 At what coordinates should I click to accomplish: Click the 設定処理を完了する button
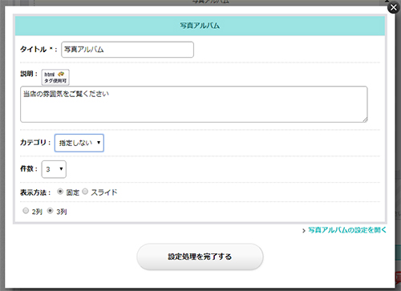coord(200,257)
